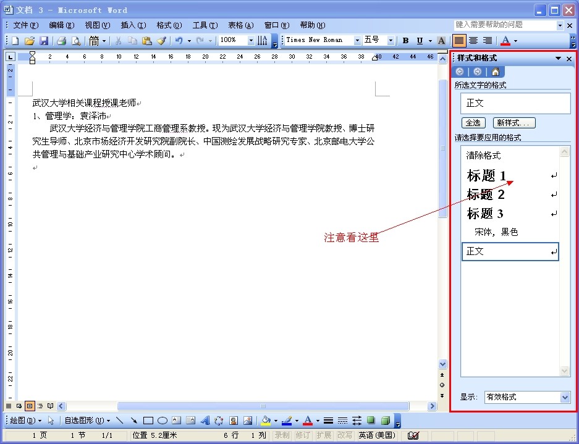Apply Shadow Style to shape

[371, 421]
